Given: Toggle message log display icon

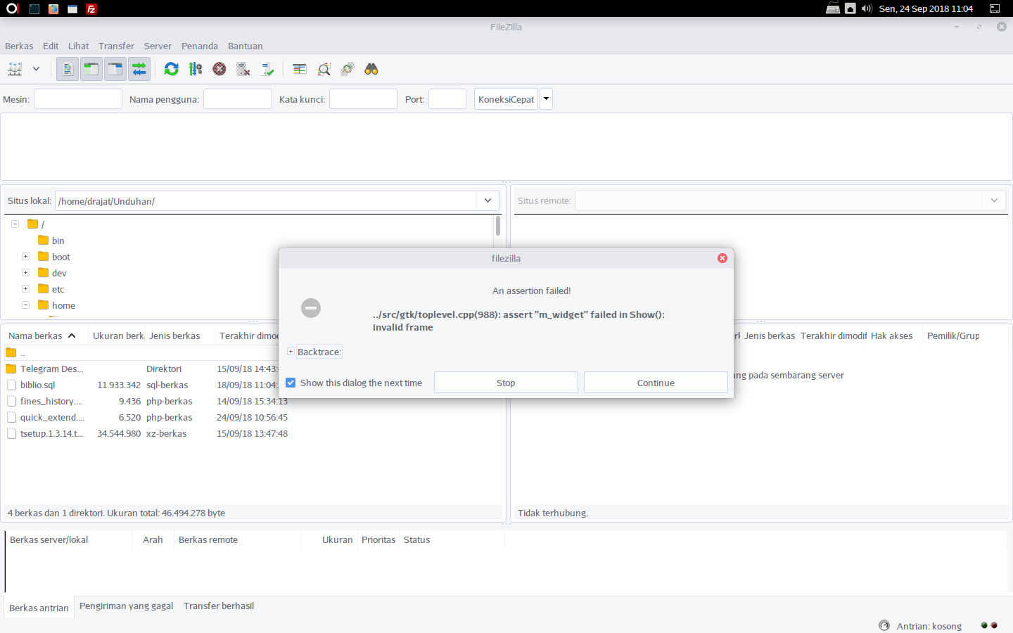Looking at the screenshot, I should [x=68, y=69].
